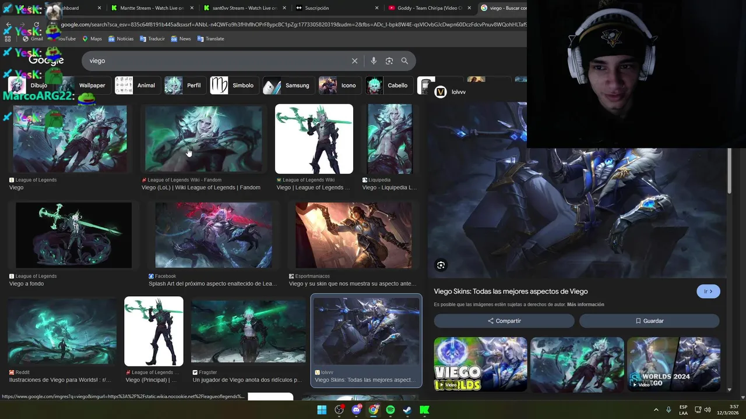Screen dimensions: 746x419
Task: Click the Ir button to visit the page
Action: tap(708, 292)
